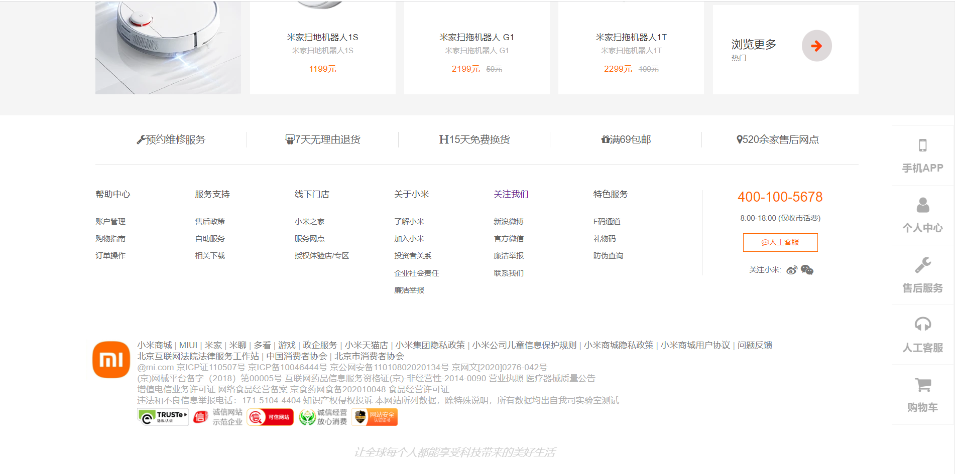Open MIUI footer link
Viewport: 955px width, 474px height.
(188, 345)
